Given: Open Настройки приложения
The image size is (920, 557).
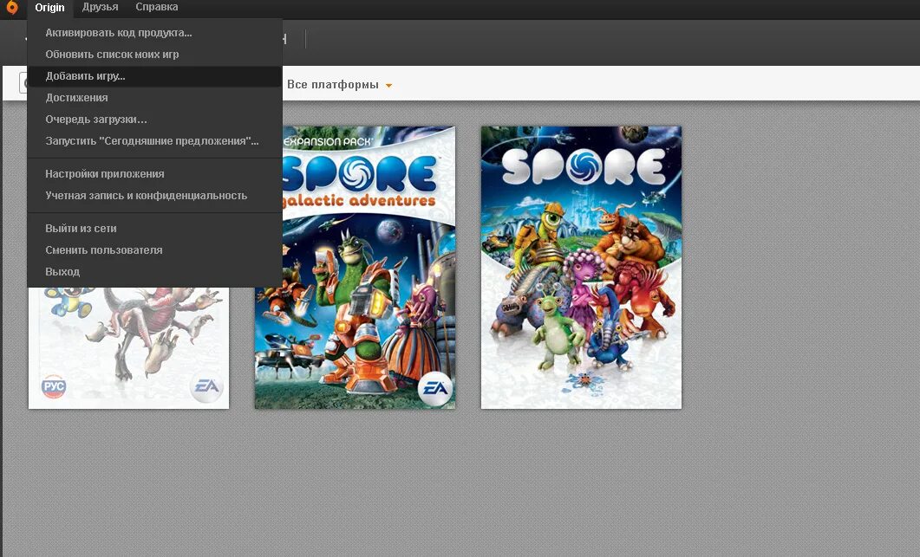Looking at the screenshot, I should [155, 174].
